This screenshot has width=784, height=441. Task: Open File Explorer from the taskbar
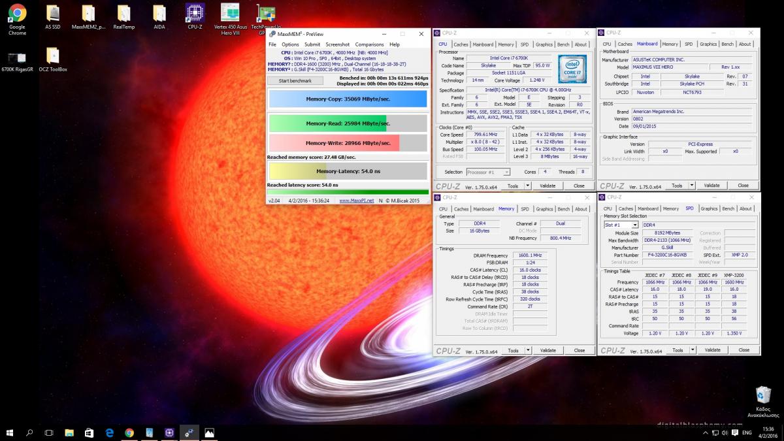[x=69, y=433]
